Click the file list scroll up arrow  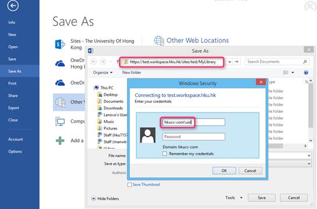click(311, 81)
